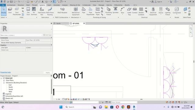Collapse the Constraints section

pos(51,38)
